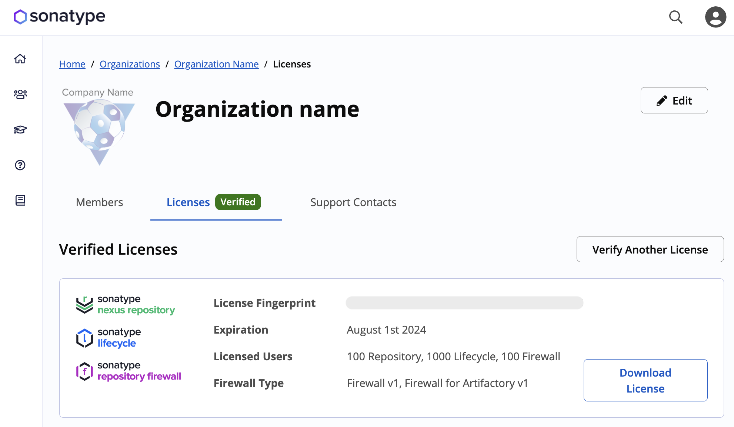Screen dimensions: 734x427
Task: Click the License Fingerprint label
Action: coord(264,303)
